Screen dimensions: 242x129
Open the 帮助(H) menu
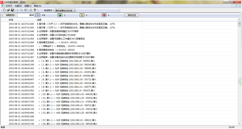coord(37,6)
